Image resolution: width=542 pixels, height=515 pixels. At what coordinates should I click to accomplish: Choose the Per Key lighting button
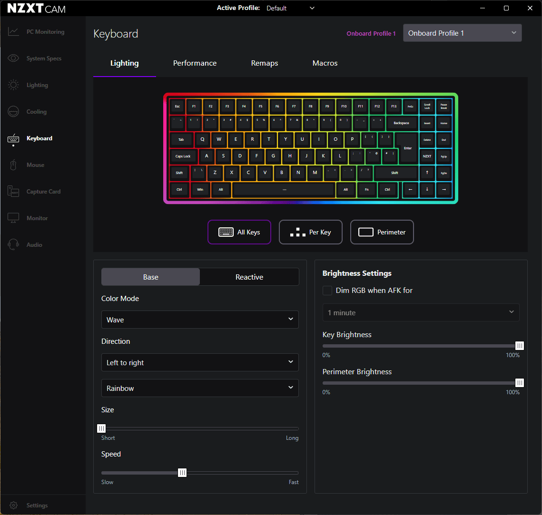point(310,232)
